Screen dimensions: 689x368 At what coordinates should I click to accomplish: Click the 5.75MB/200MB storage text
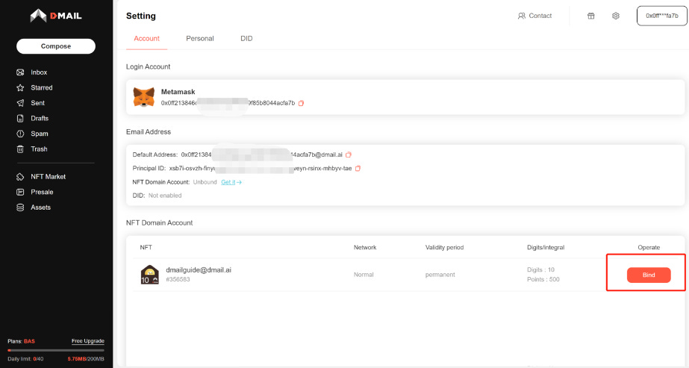tap(86, 359)
